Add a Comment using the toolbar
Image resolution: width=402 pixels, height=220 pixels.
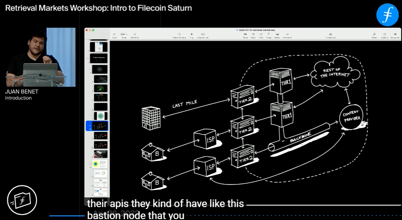[x=287, y=35]
